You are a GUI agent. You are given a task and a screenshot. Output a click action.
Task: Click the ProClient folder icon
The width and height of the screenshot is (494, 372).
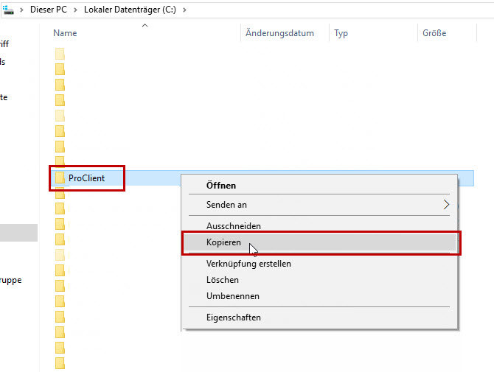[x=60, y=178]
